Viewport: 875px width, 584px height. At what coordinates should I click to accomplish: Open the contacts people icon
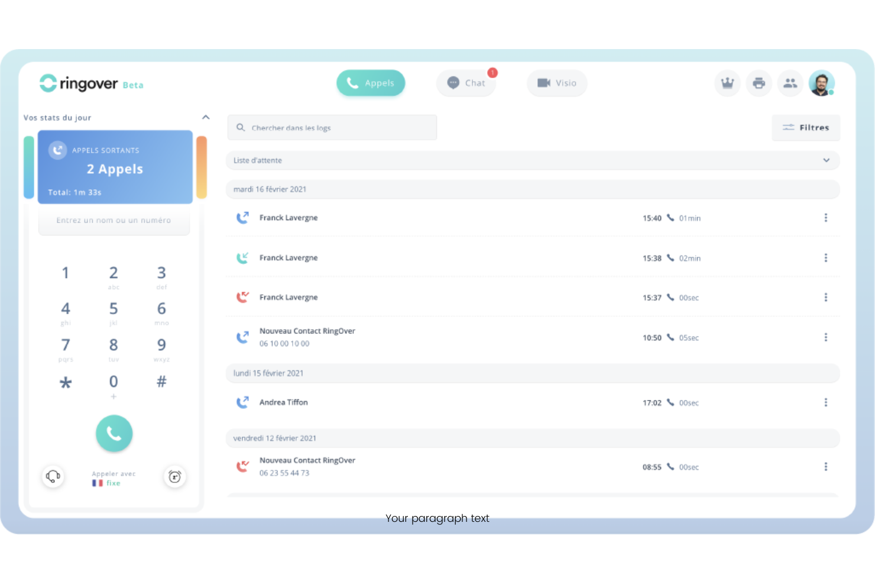(790, 83)
